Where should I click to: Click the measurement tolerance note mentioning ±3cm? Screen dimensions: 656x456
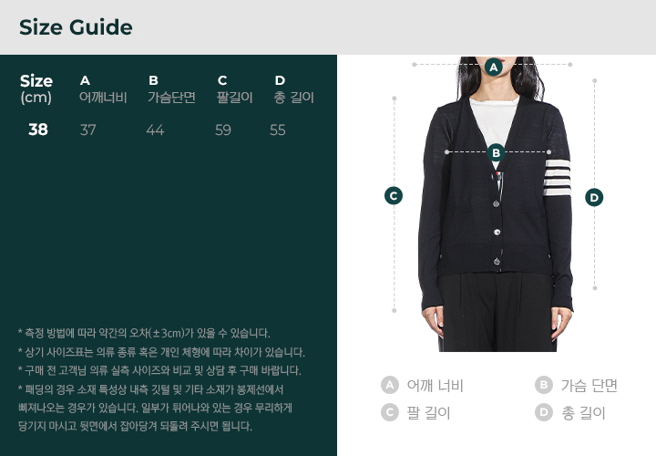(144, 333)
